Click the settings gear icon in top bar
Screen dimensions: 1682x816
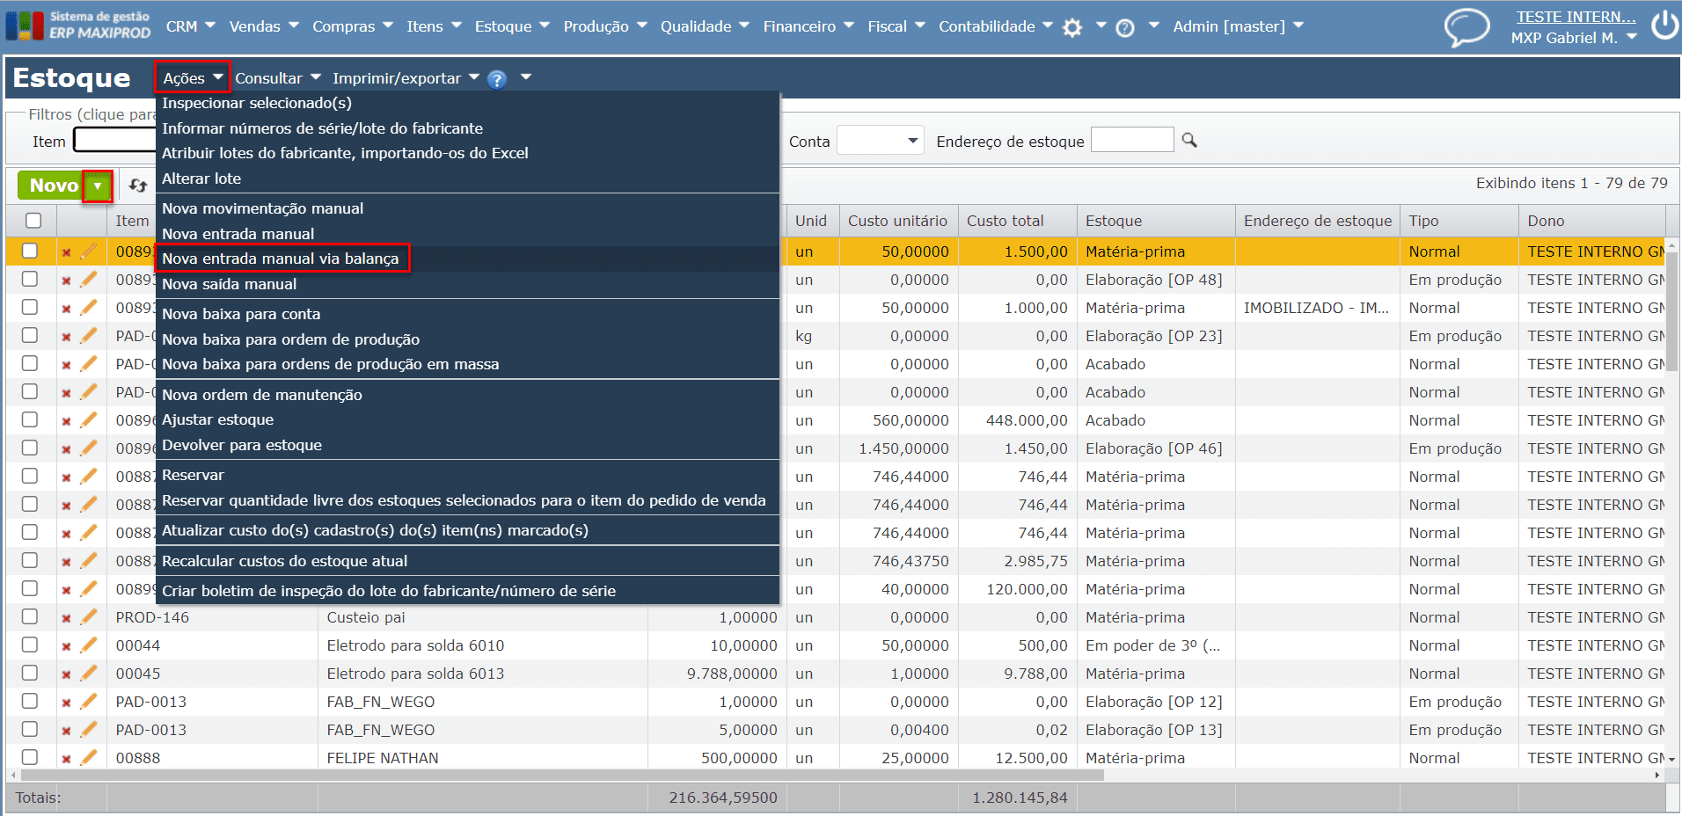click(1071, 28)
